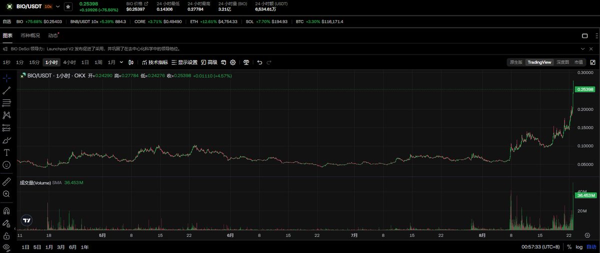Hide all drawings with eye icon
The width and height of the screenshot is (600, 253).
[x=6, y=247]
